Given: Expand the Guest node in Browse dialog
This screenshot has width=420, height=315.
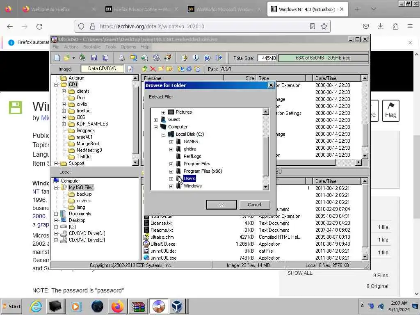Looking at the screenshot, I should pos(155,120).
